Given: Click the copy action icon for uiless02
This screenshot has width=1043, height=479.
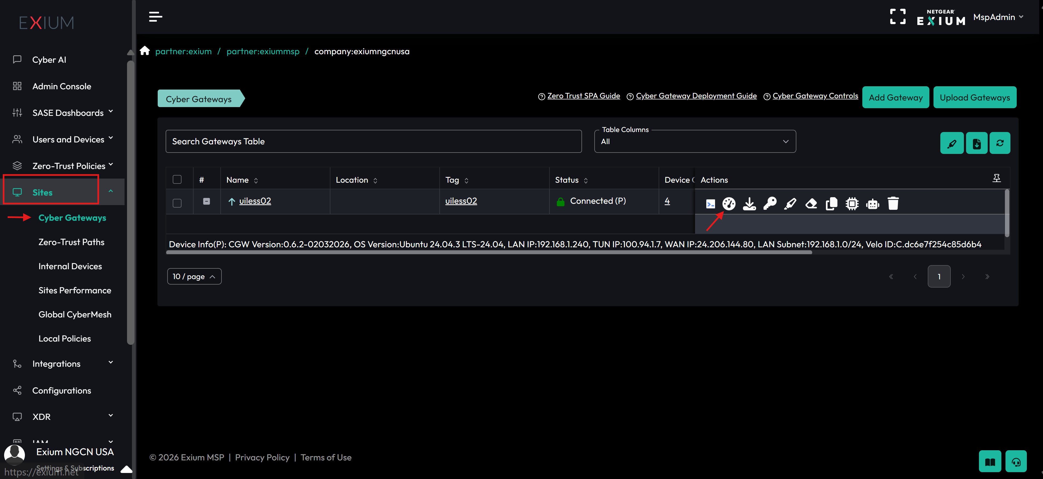Looking at the screenshot, I should tap(832, 204).
